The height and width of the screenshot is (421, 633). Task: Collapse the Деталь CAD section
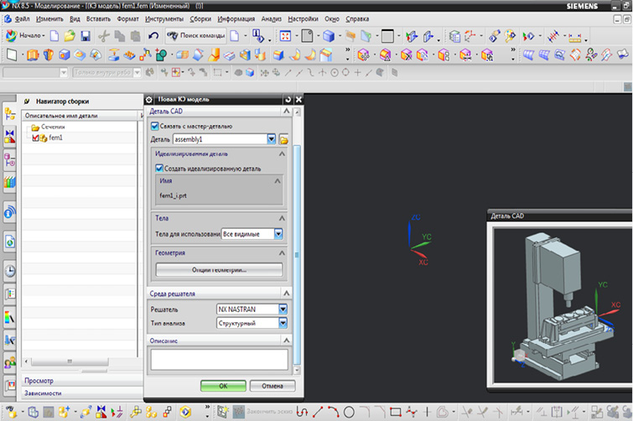click(286, 111)
